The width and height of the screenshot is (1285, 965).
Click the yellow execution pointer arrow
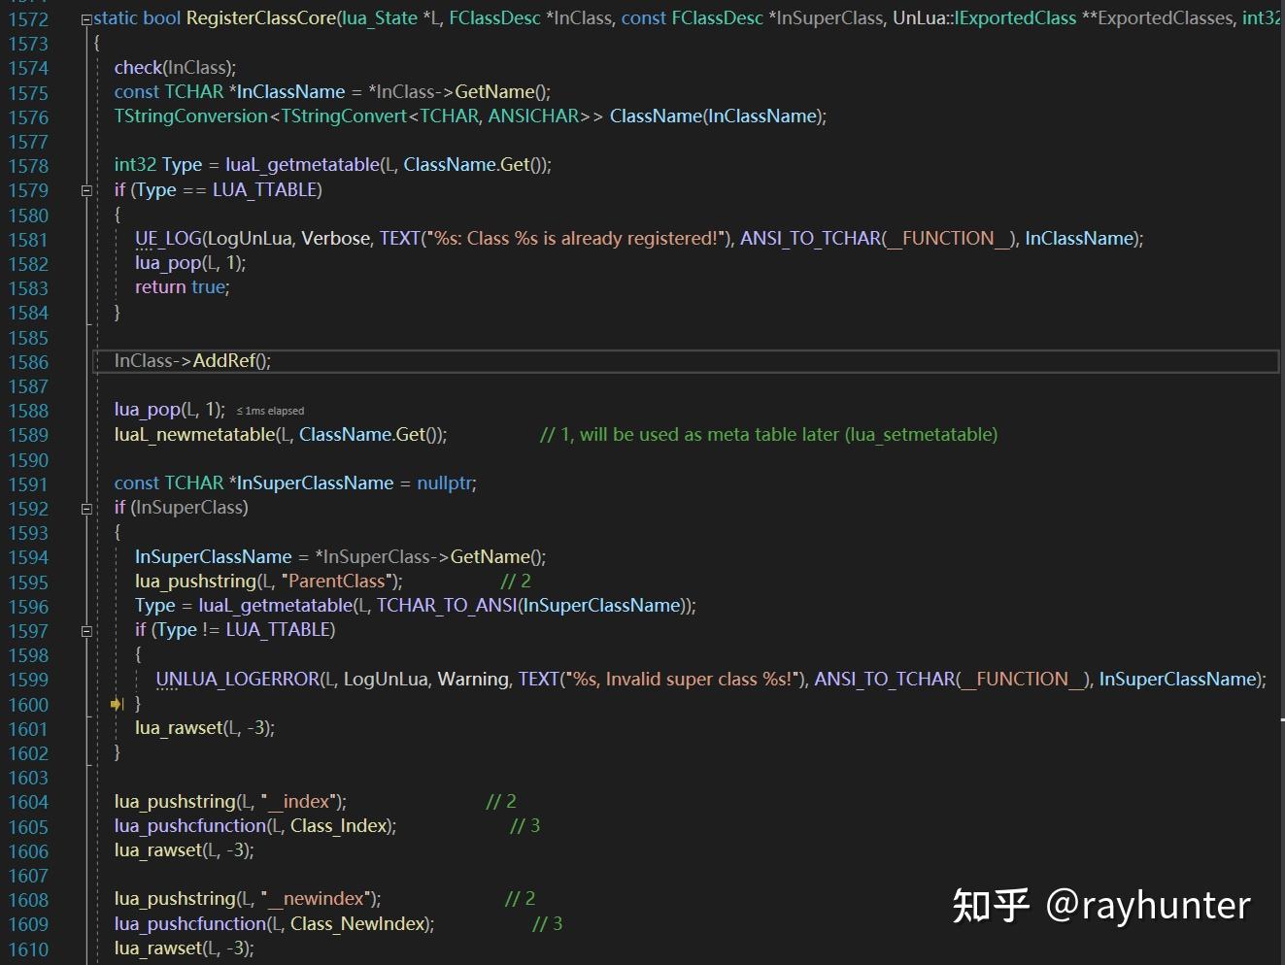116,703
